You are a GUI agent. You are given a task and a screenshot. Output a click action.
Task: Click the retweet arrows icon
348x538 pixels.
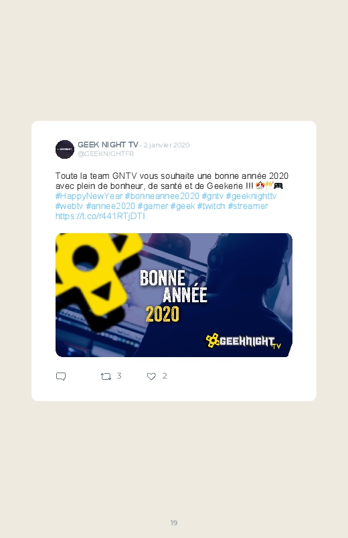[x=106, y=377]
